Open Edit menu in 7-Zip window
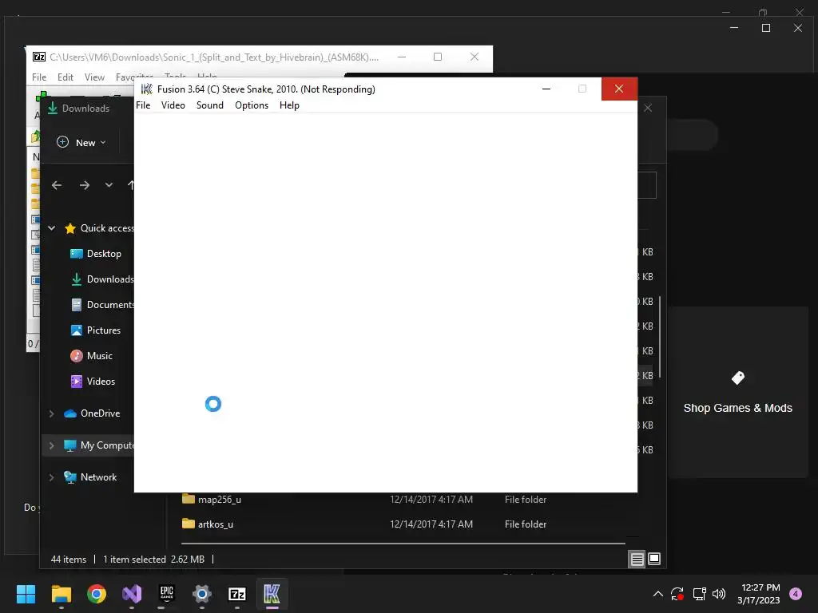Image resolution: width=818 pixels, height=613 pixels. tap(66, 77)
